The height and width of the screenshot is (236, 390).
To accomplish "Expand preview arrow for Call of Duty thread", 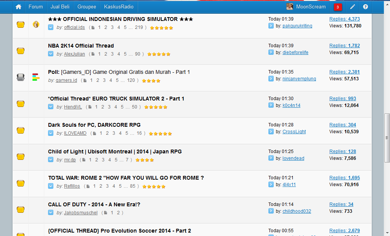I will 51,212.
